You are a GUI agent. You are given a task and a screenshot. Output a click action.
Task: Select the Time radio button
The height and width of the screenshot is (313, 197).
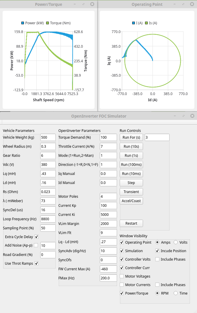pos(176,293)
